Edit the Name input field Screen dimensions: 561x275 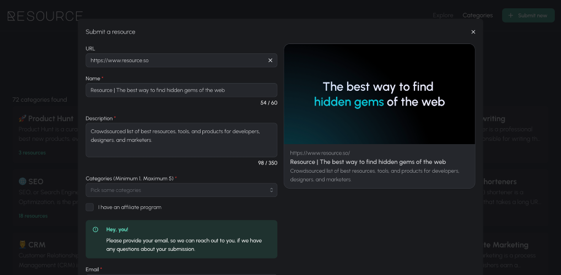(181, 90)
